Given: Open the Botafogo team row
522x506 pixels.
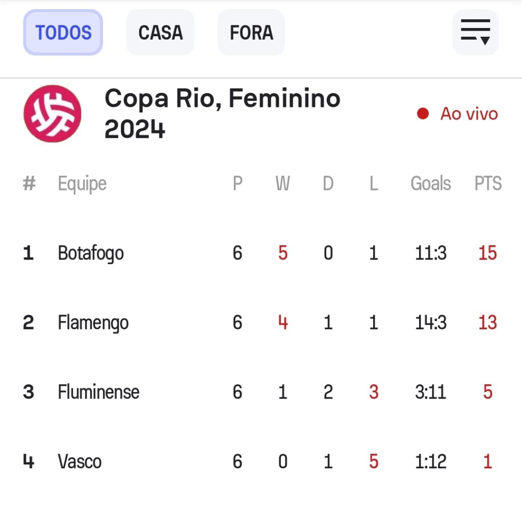Looking at the screenshot, I should [x=261, y=252].
